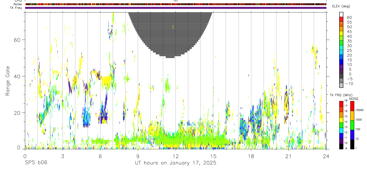This screenshot has width=367, height=169.
Task: Select ELEV color bar segment between 20 and 25
Action: 341,52
